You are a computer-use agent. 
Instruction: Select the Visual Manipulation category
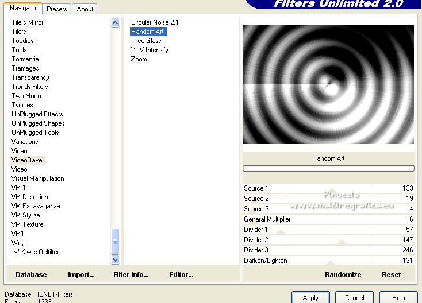(38, 178)
